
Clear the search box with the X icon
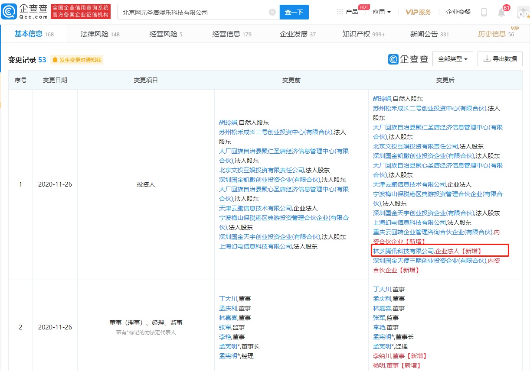(x=272, y=12)
